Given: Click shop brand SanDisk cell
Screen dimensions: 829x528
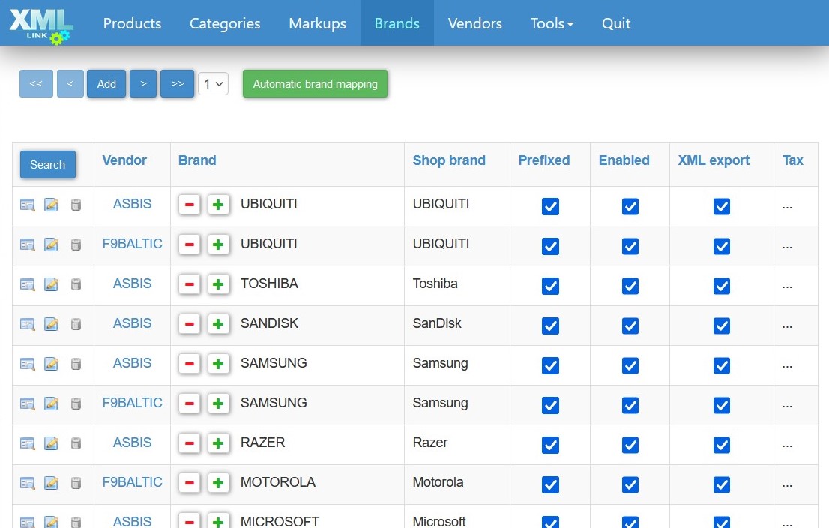Looking at the screenshot, I should pyautogui.click(x=437, y=322).
